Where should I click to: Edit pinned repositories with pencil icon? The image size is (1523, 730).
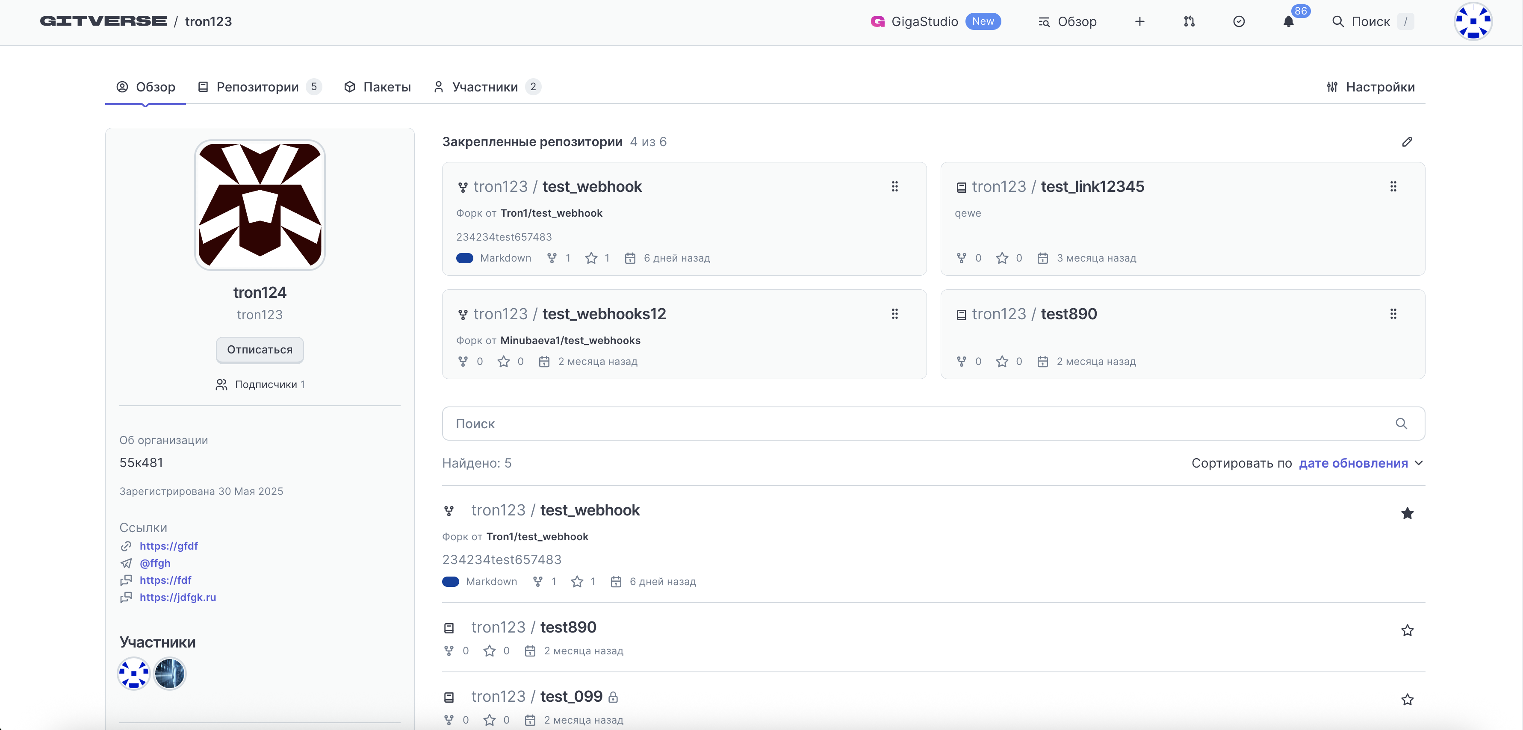1407,142
